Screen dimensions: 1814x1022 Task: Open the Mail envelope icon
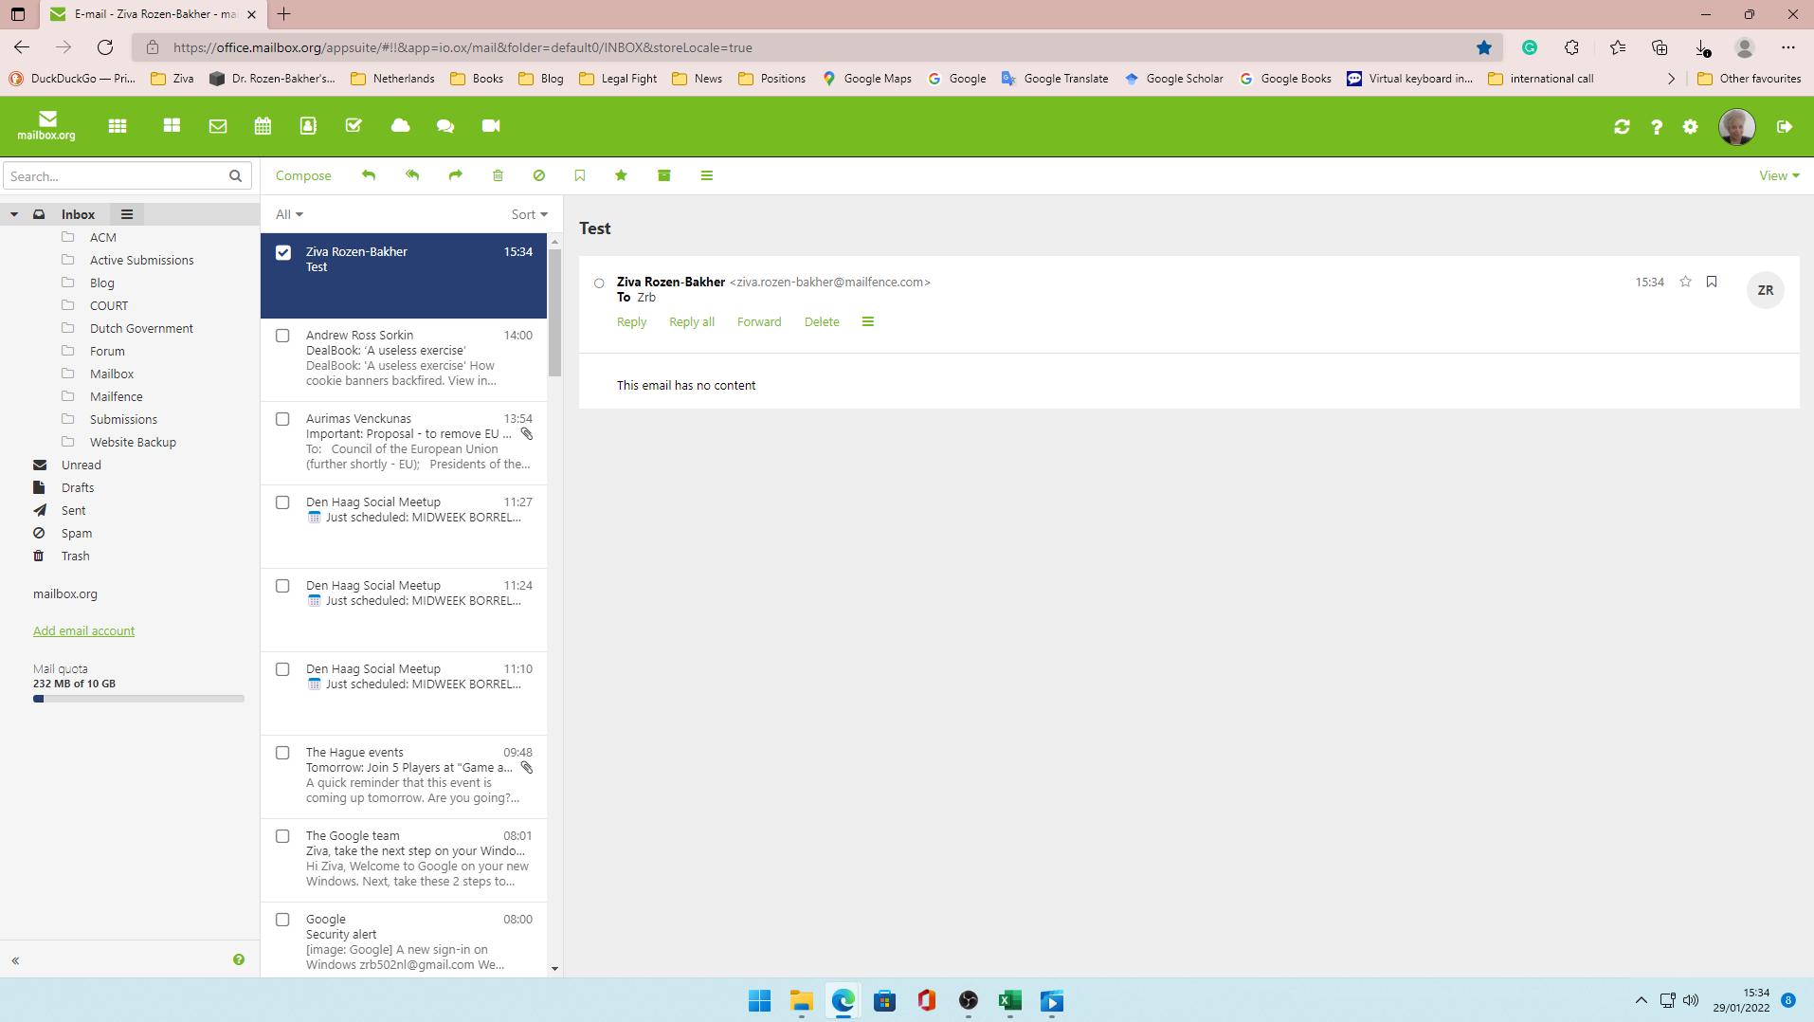(218, 126)
